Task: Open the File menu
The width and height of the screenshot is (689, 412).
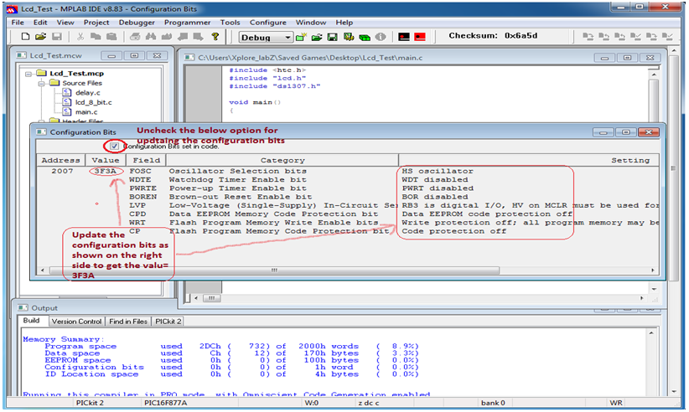Action: [18, 23]
